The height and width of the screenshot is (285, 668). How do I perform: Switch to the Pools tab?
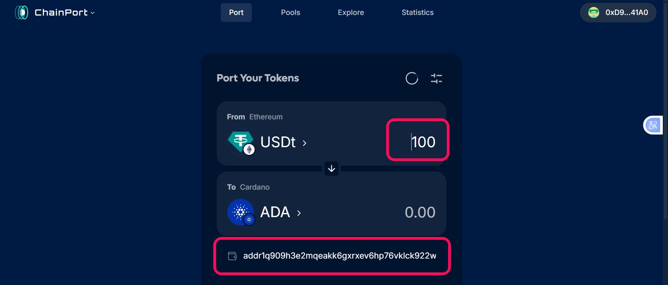coord(290,12)
